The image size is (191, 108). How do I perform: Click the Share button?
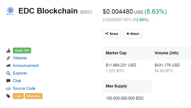click(112, 34)
